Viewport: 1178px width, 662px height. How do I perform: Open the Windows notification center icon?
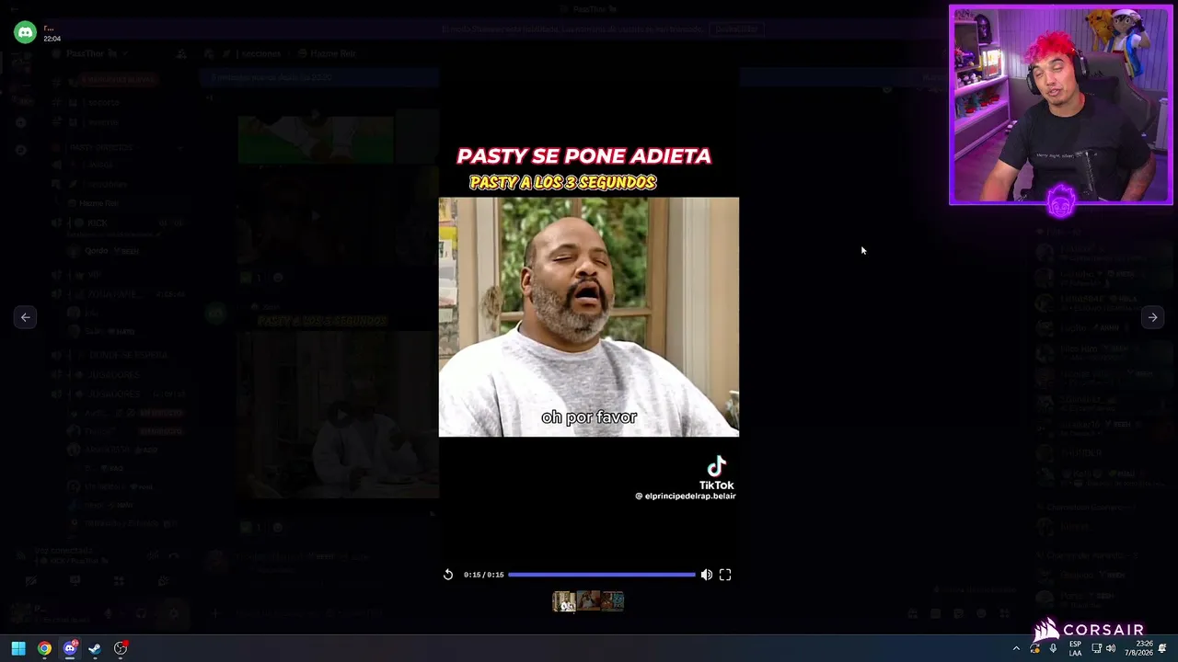click(1162, 649)
